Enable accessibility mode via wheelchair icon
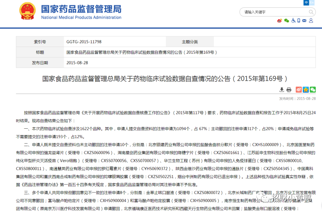The height and width of the screenshot is (212, 322). click(x=293, y=21)
